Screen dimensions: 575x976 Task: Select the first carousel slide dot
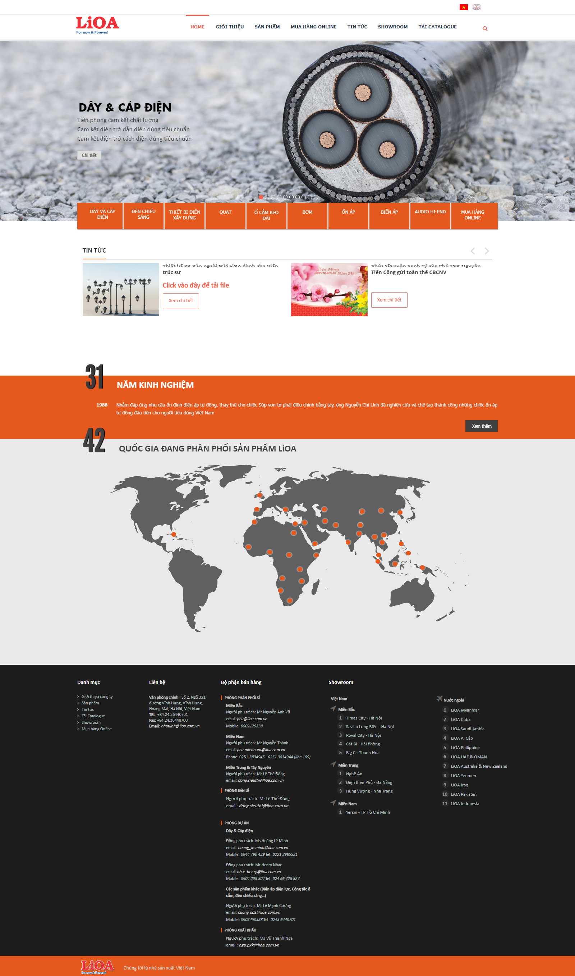click(261, 197)
